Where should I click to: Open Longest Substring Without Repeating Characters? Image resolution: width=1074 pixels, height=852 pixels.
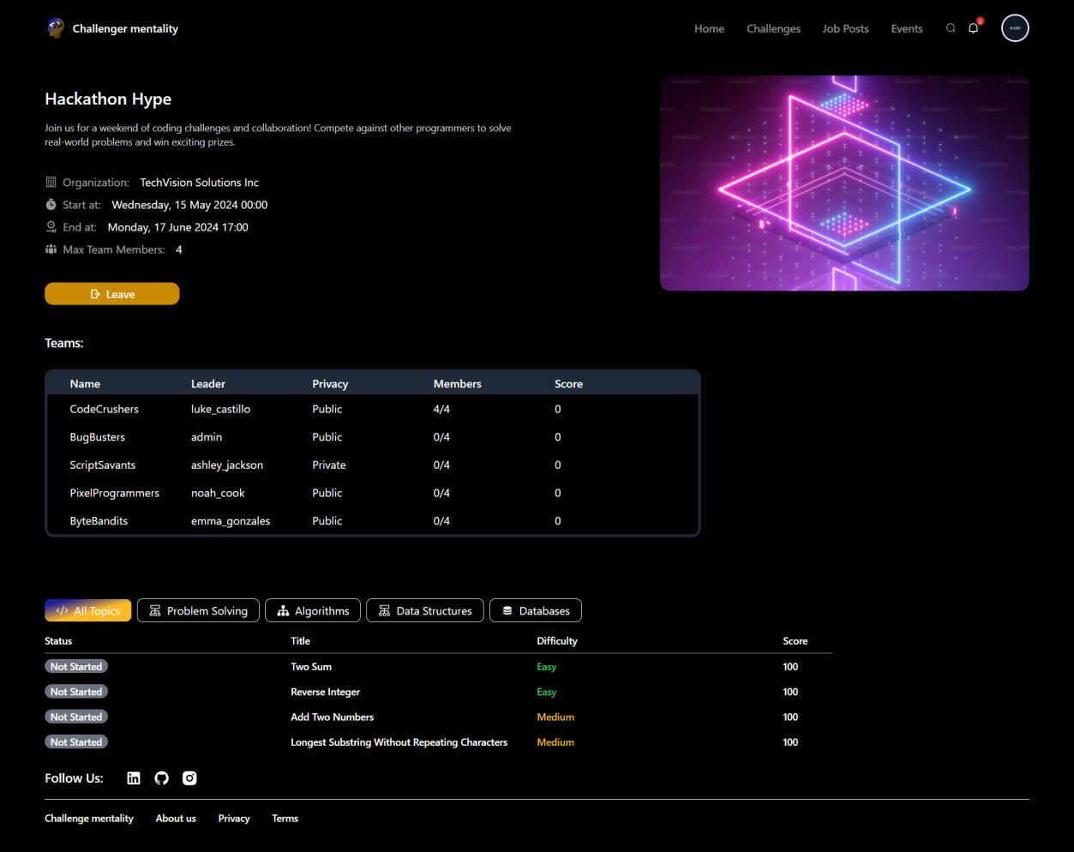(399, 742)
